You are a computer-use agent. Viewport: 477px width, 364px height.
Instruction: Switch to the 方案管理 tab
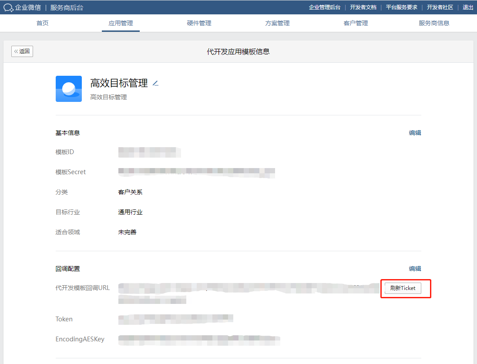coord(277,23)
